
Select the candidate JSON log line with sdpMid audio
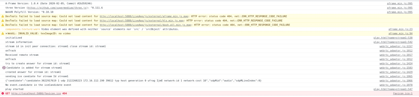pyautogui.click(x=133, y=81)
